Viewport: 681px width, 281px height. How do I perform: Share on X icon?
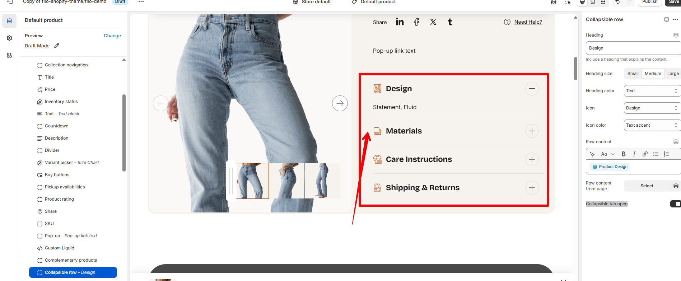point(433,22)
